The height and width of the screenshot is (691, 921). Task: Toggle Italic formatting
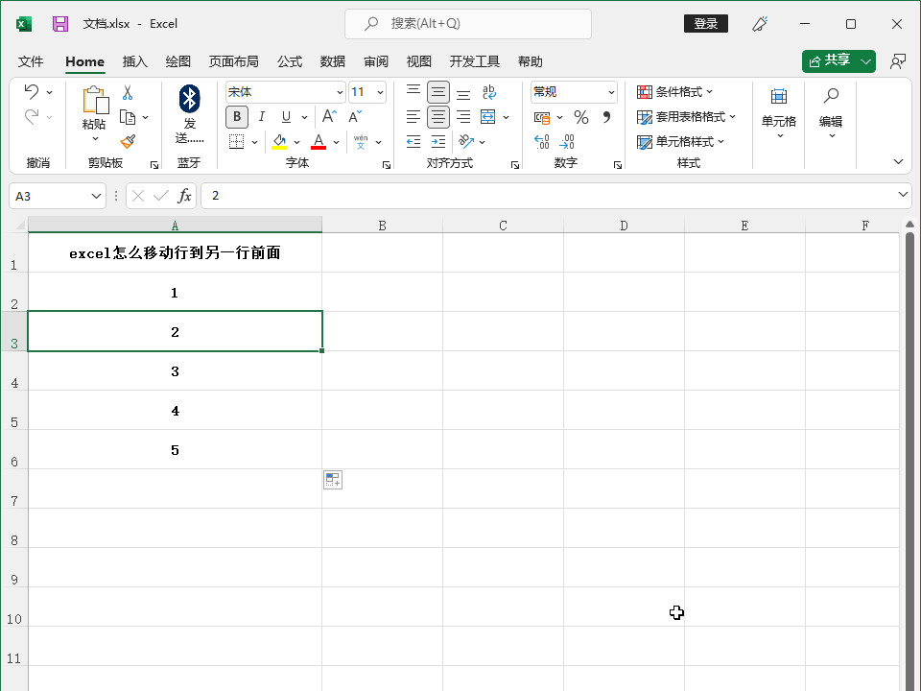261,116
